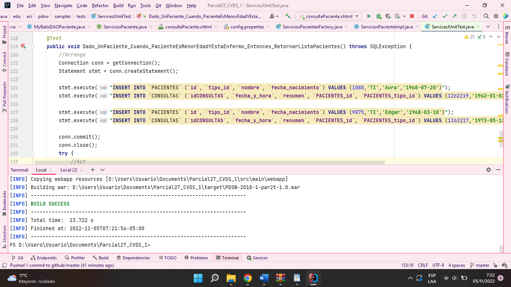Open Windows Start menu

click(x=198, y=278)
